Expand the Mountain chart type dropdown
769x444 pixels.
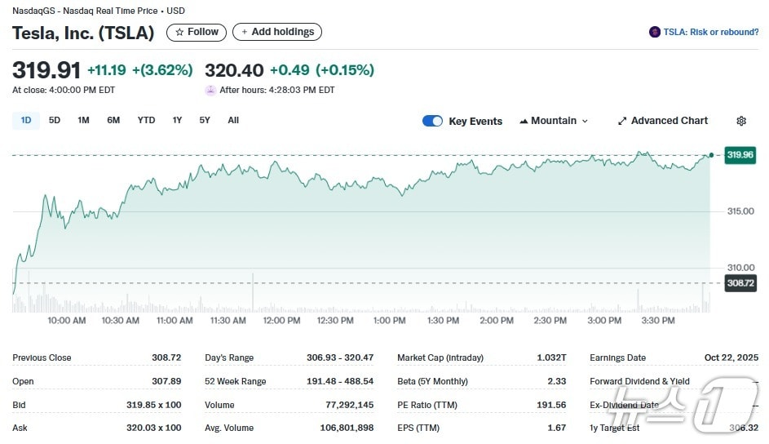point(584,121)
